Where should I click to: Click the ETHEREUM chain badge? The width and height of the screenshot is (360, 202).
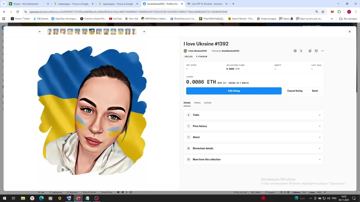[x=201, y=57]
